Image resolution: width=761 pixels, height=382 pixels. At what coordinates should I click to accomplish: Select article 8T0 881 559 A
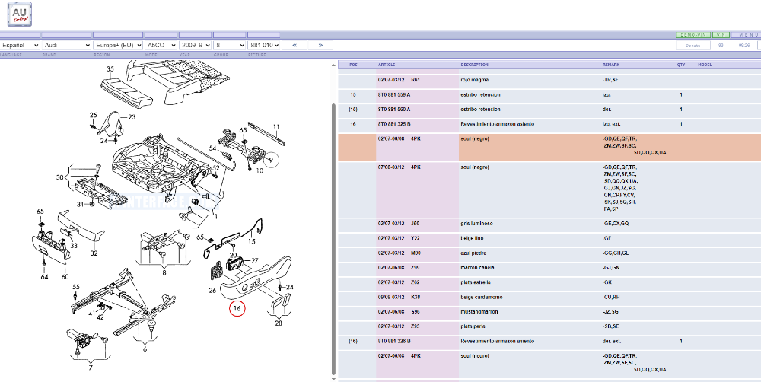coord(394,94)
